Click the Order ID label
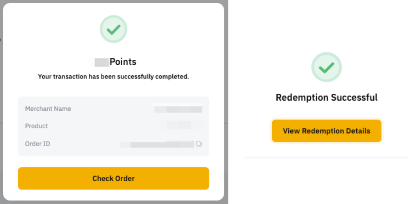This screenshot has height=204, width=416. [x=37, y=144]
